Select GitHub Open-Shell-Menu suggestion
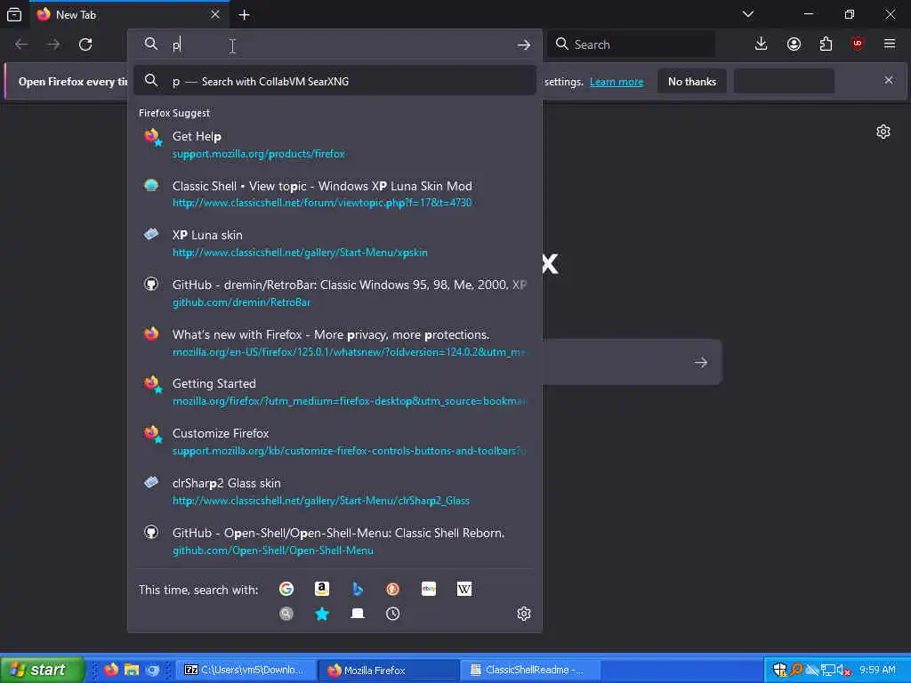Screen dimensions: 911x683 tap(335, 542)
